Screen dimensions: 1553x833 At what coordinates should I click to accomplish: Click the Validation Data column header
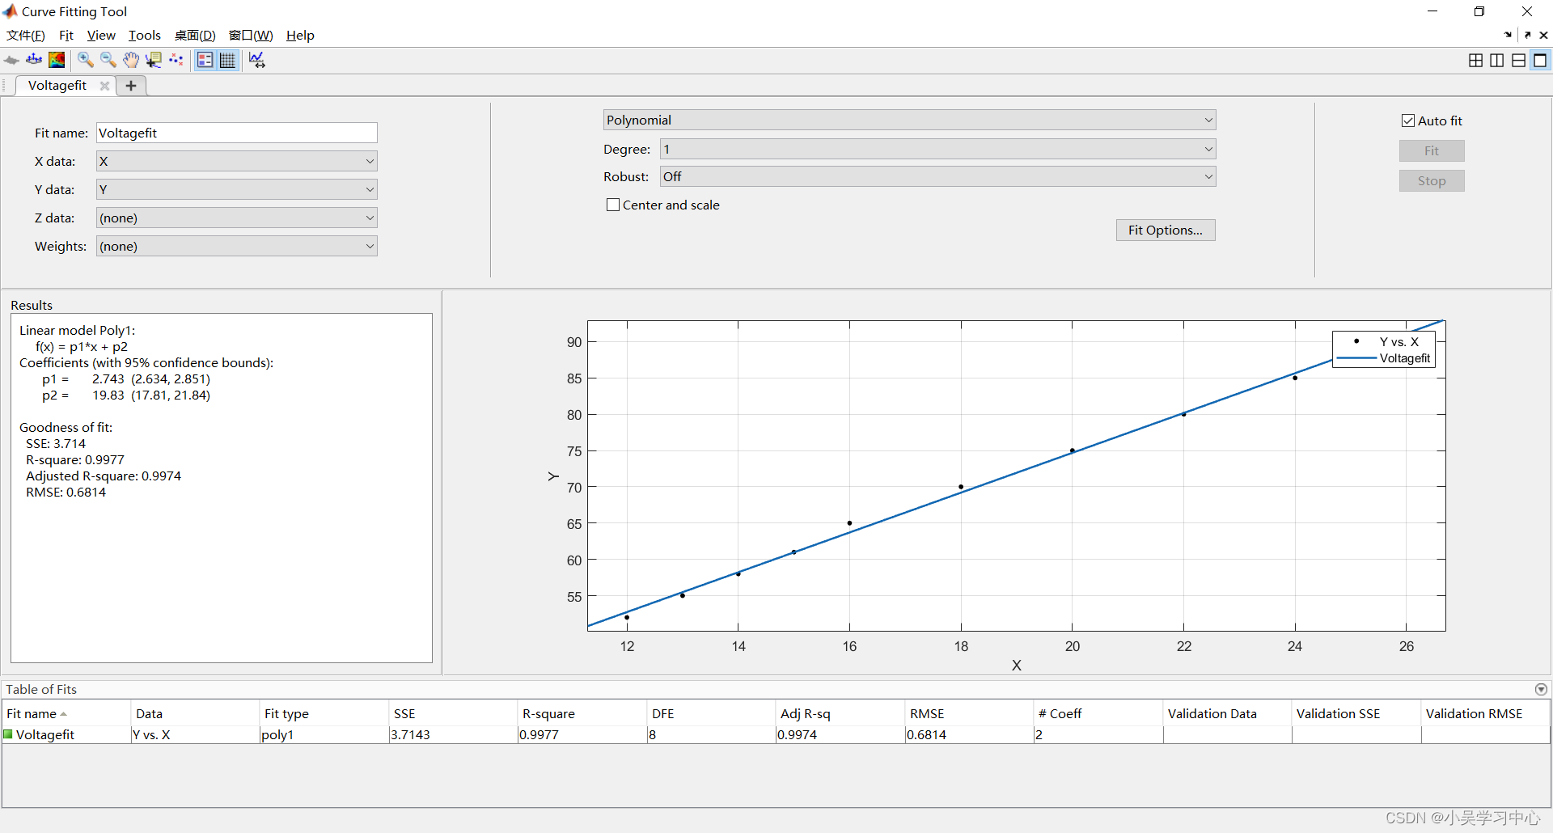(x=1227, y=713)
